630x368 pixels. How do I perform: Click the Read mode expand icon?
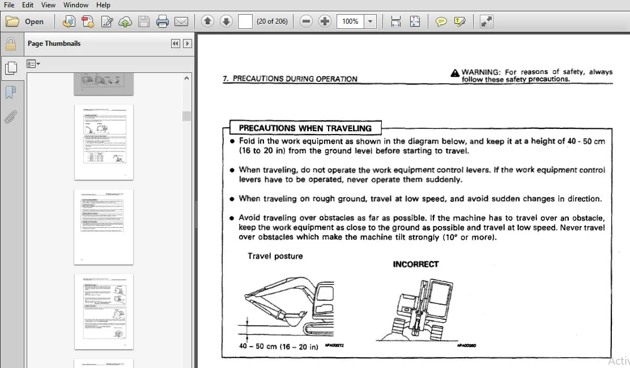coord(486,21)
